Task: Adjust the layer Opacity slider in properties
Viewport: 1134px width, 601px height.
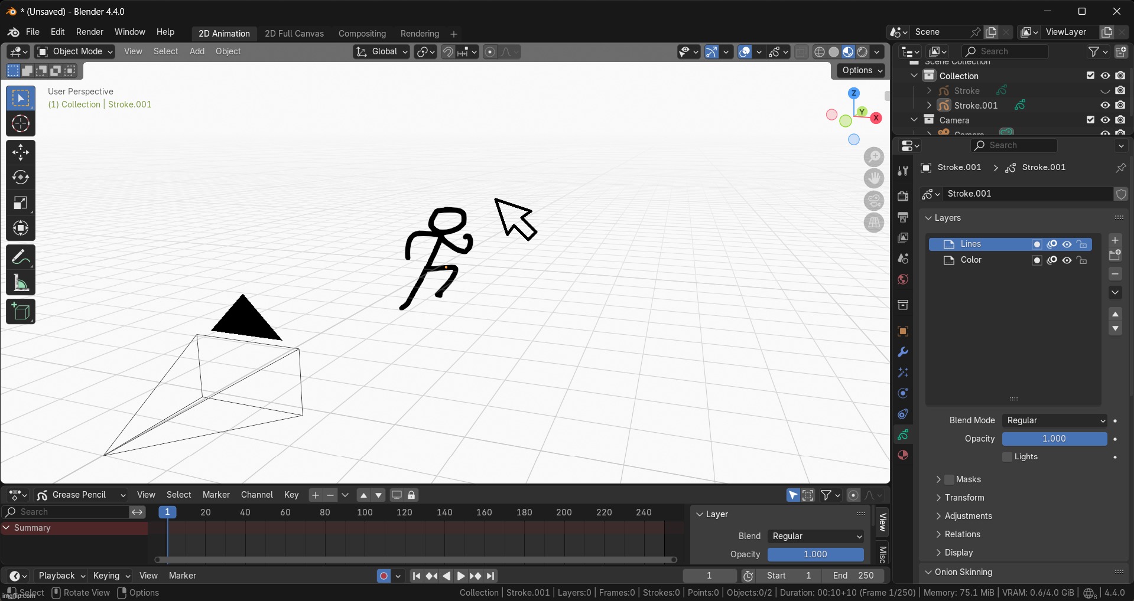Action: 1054,439
